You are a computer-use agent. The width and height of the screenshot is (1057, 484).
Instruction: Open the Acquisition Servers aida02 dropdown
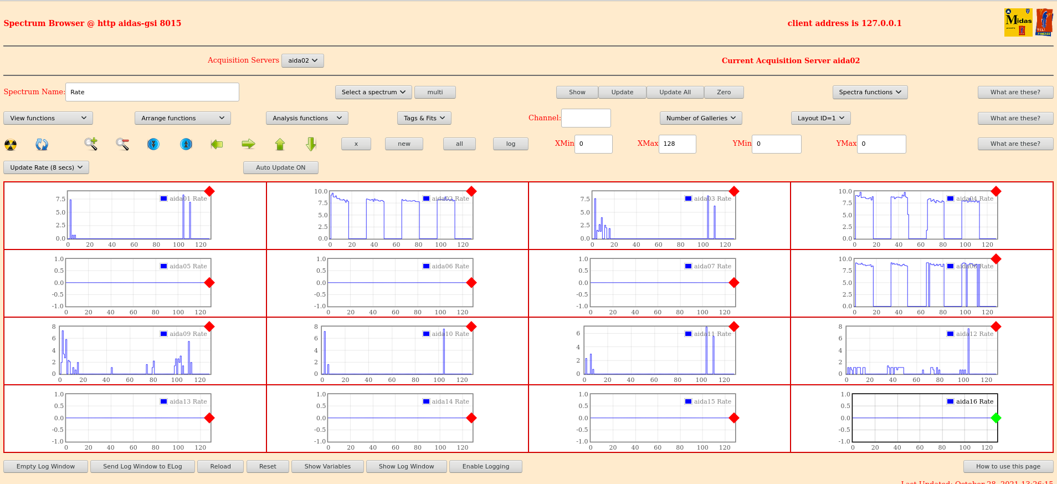click(x=302, y=60)
